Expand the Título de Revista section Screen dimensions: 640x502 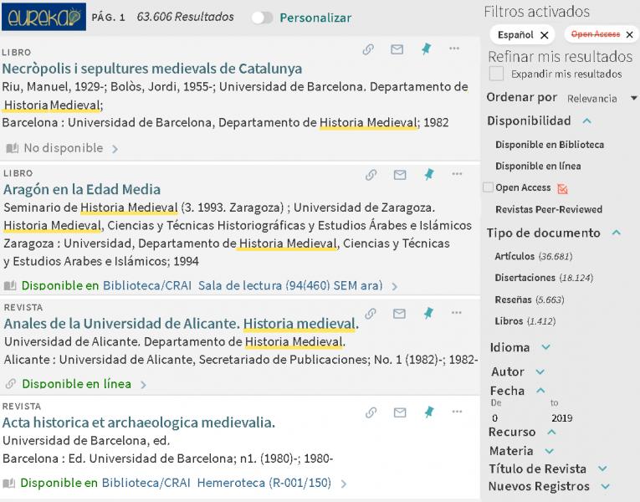[602, 469]
